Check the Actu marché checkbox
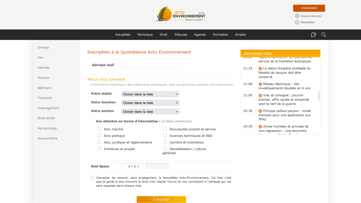The image size is (361, 203). (x=99, y=129)
